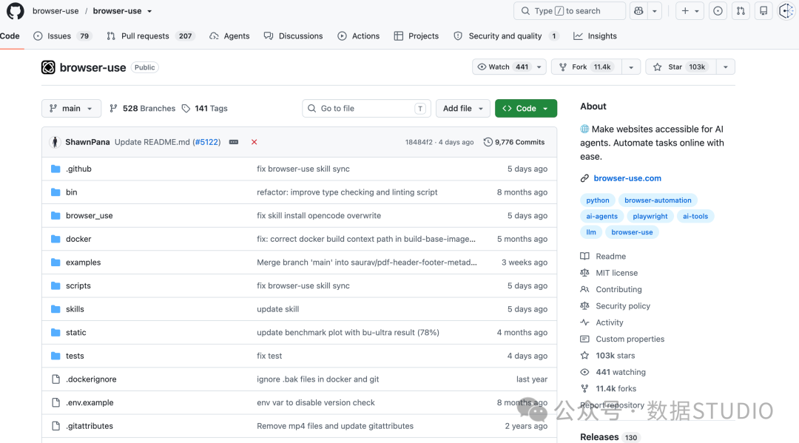Open the browser_use folder

pyautogui.click(x=90, y=215)
